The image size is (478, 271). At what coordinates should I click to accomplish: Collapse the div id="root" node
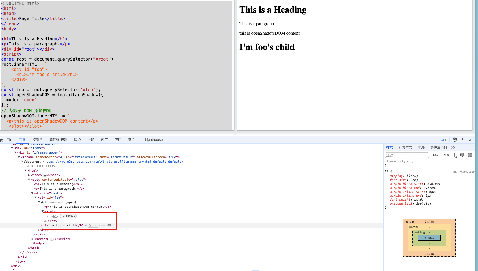click(32, 193)
